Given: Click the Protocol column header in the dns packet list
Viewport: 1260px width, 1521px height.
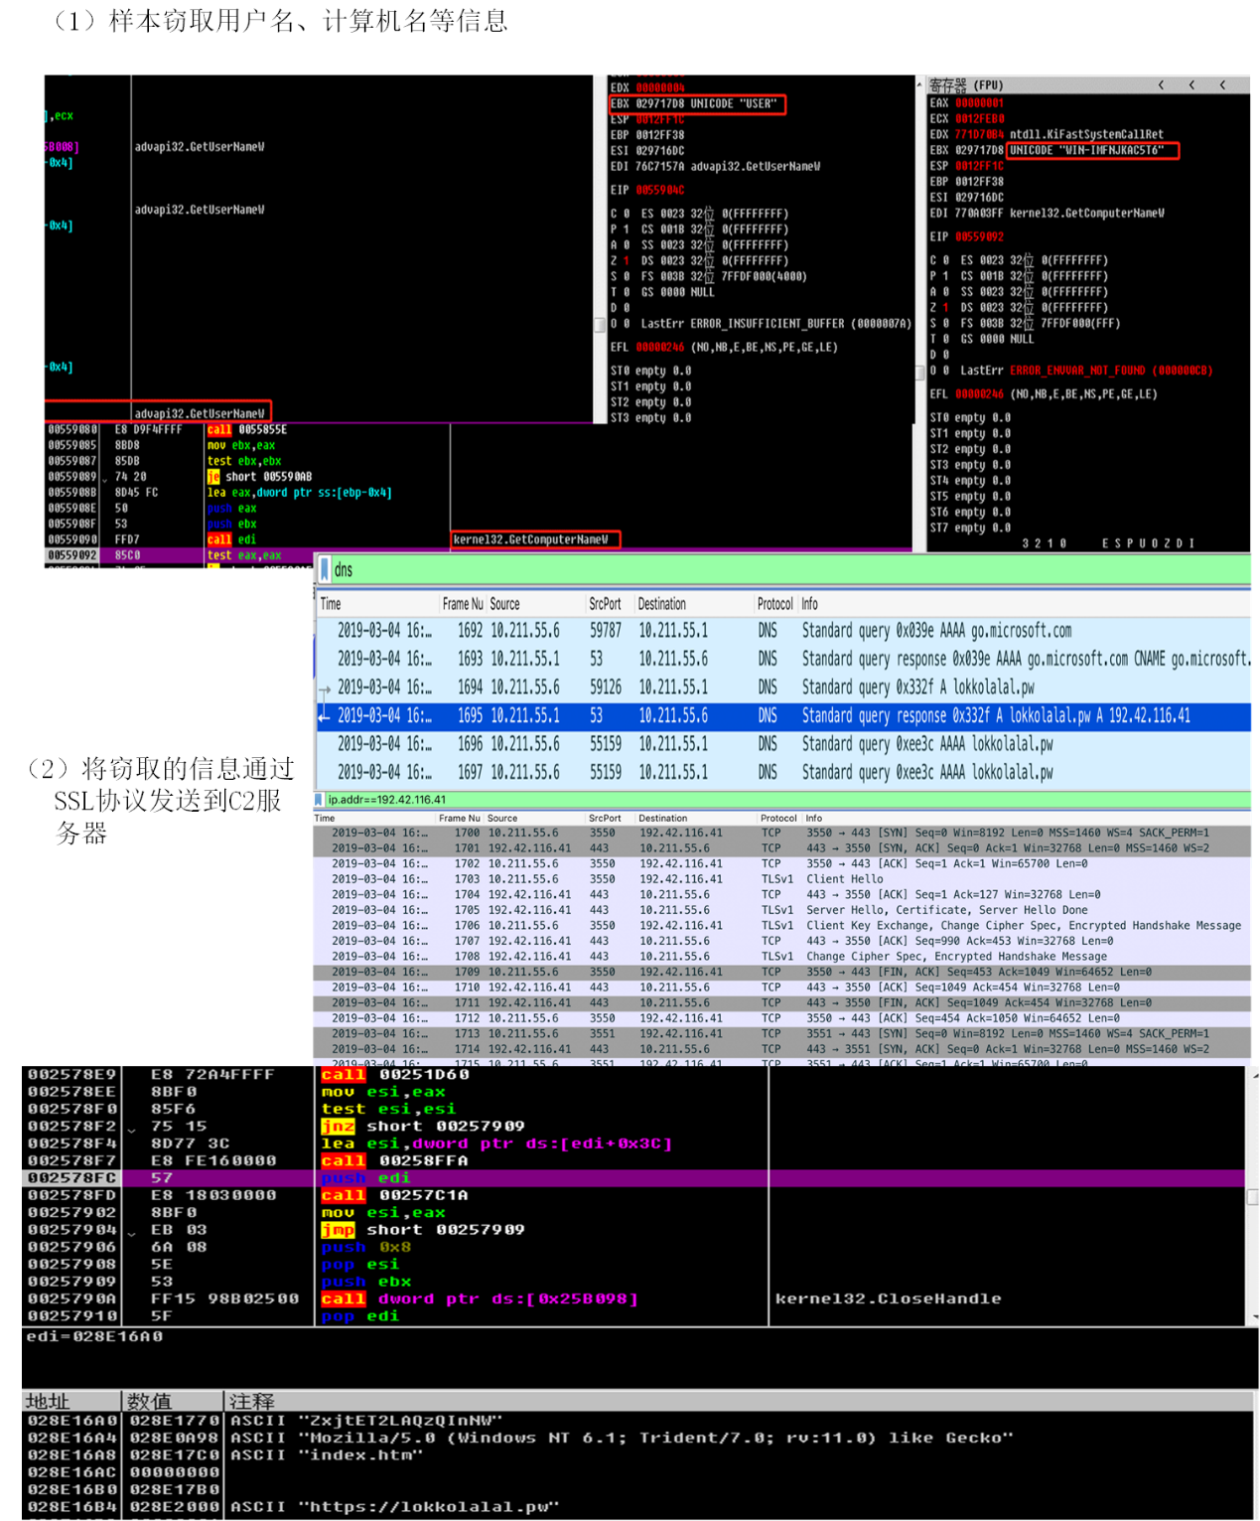Looking at the screenshot, I should 774,604.
